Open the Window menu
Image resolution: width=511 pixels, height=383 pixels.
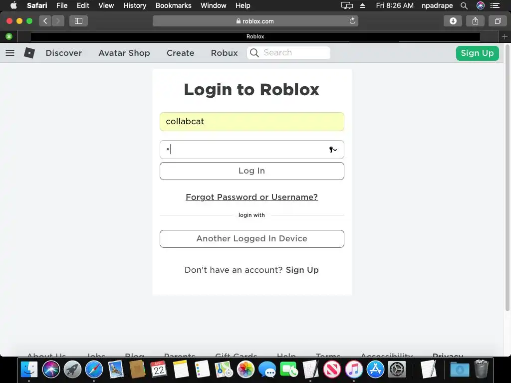pos(213,5)
